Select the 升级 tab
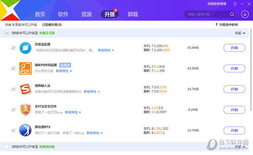Viewport: 253px width, 155px height. pos(110,14)
